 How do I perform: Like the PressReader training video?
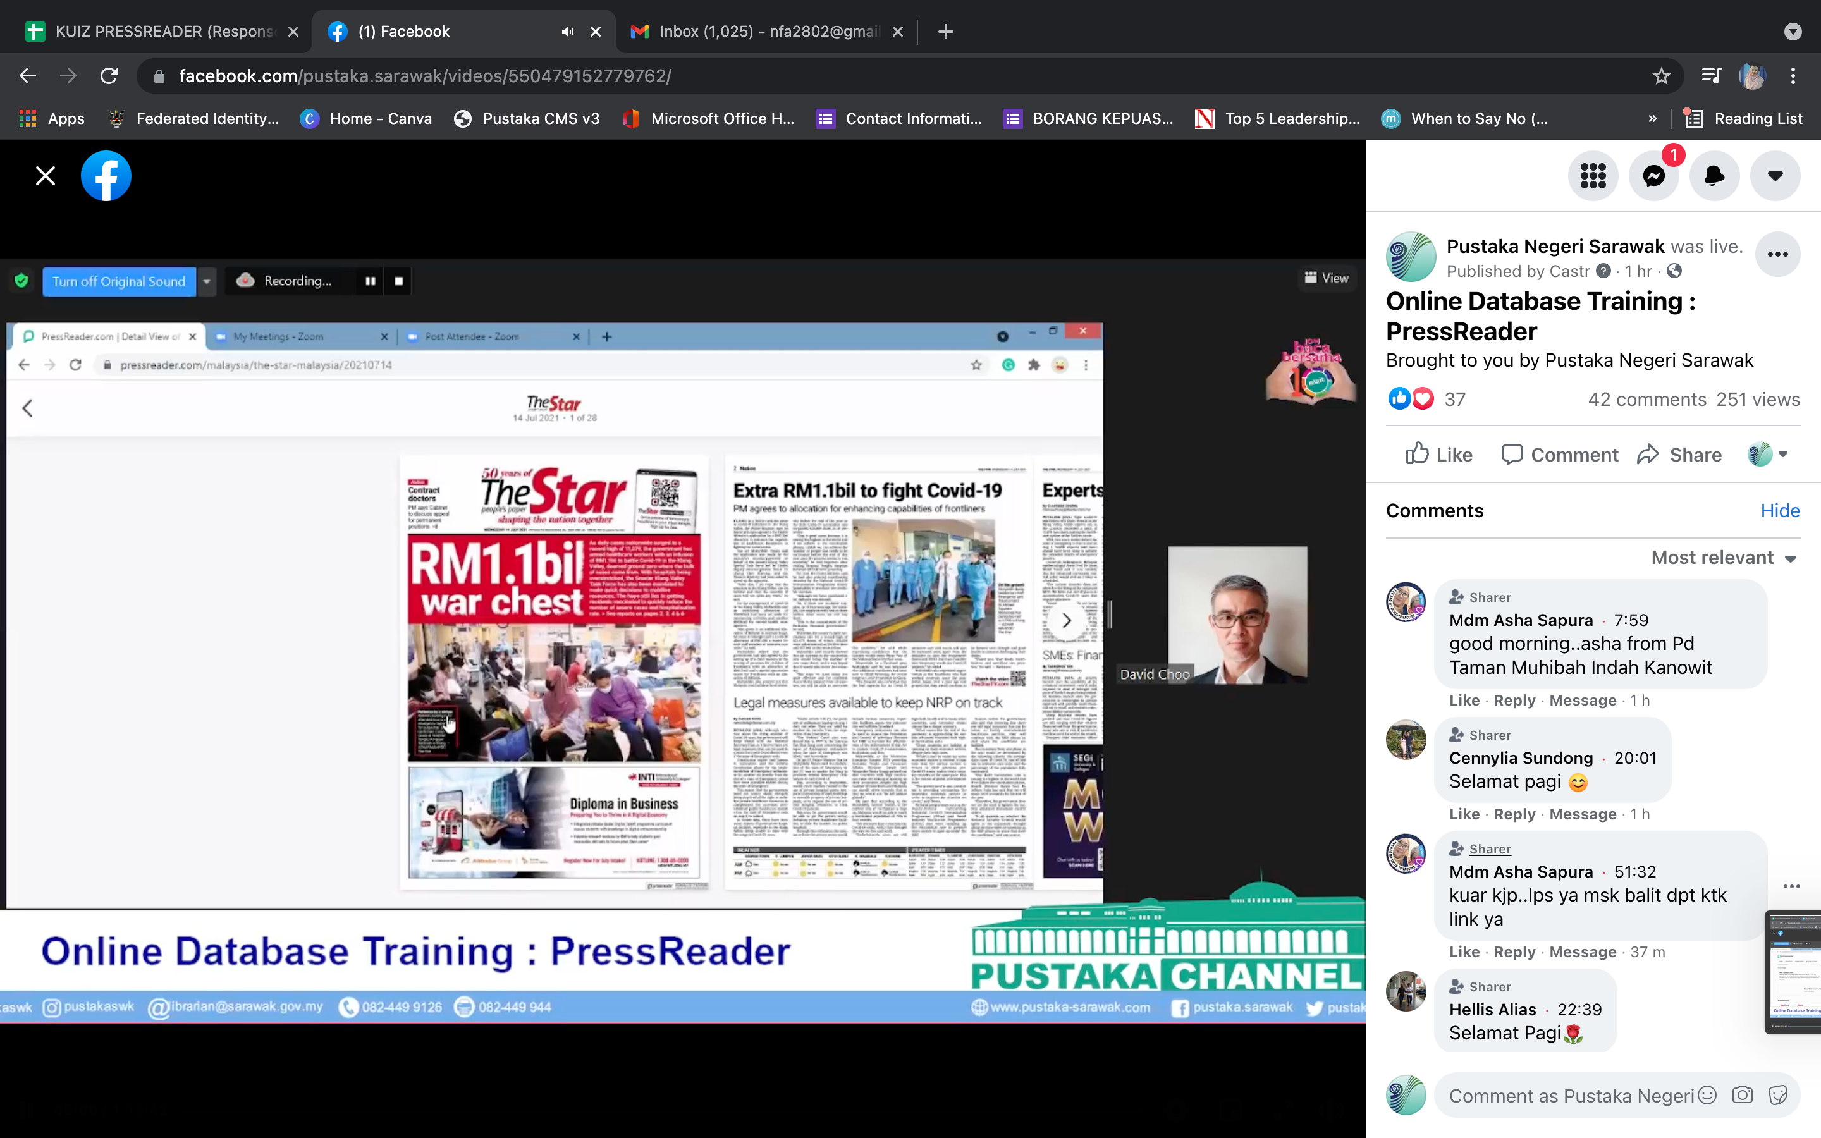(x=1438, y=455)
